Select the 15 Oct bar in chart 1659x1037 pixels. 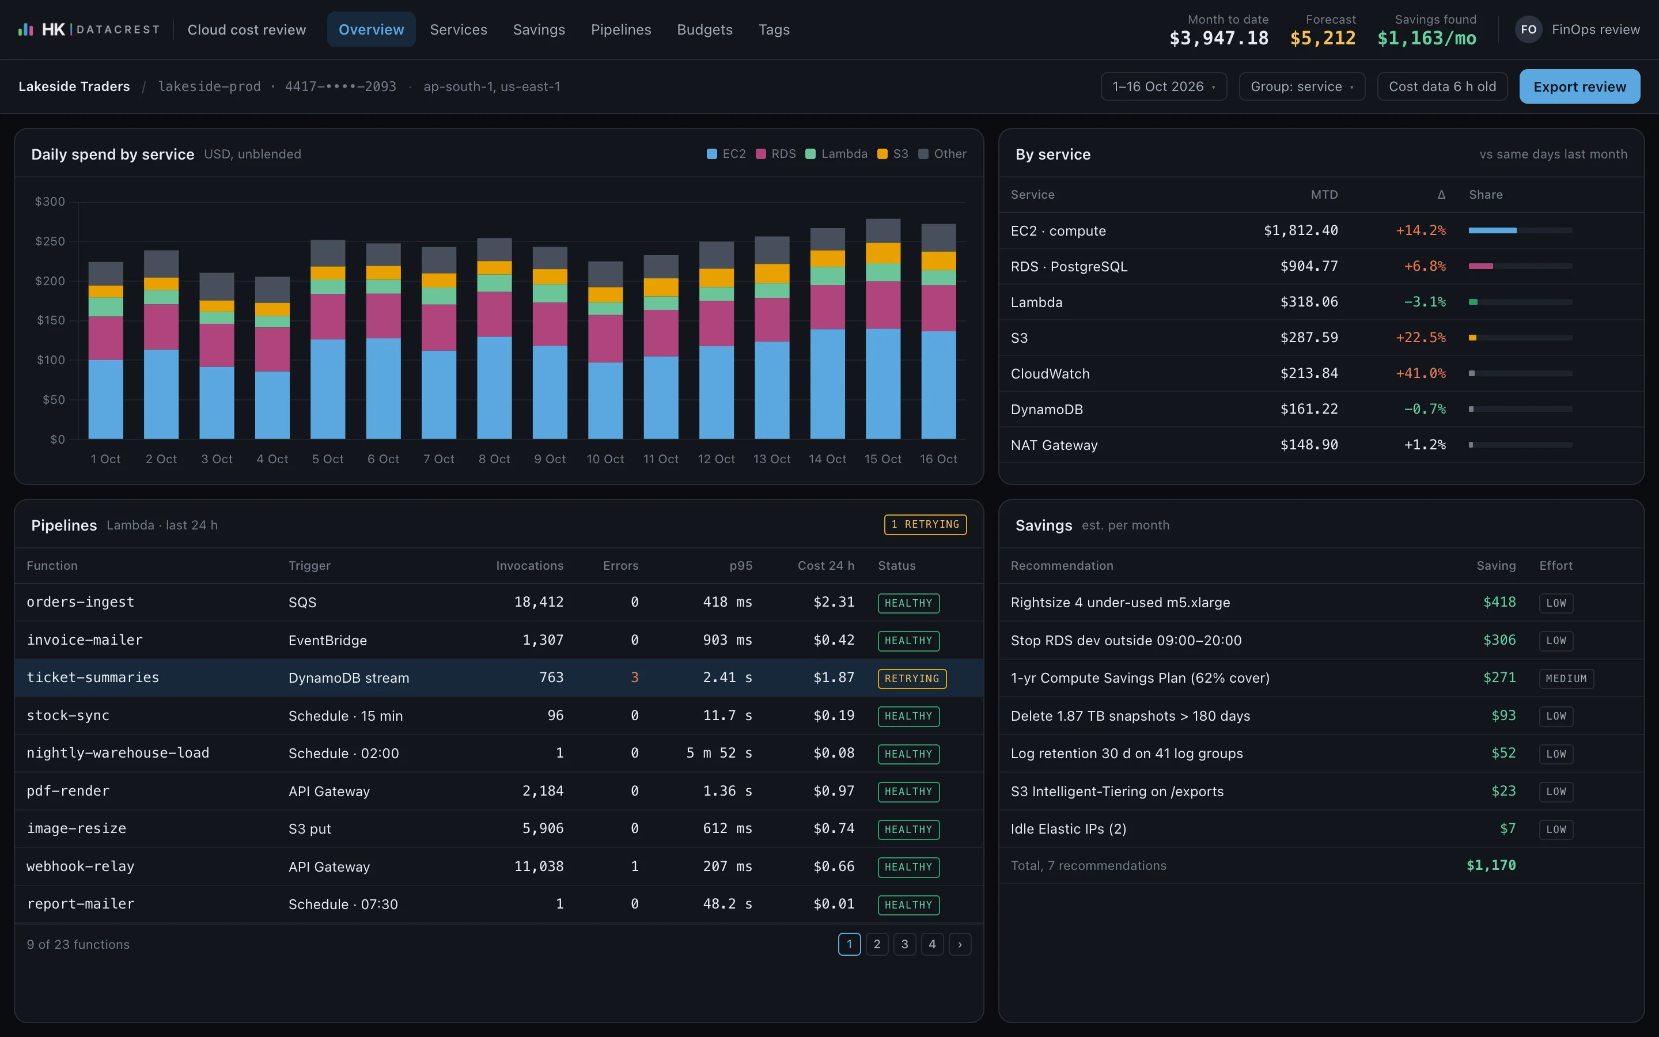point(883,328)
